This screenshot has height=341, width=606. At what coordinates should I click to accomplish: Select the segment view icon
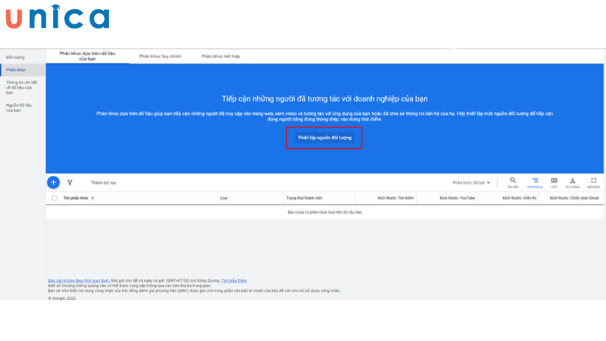click(535, 181)
